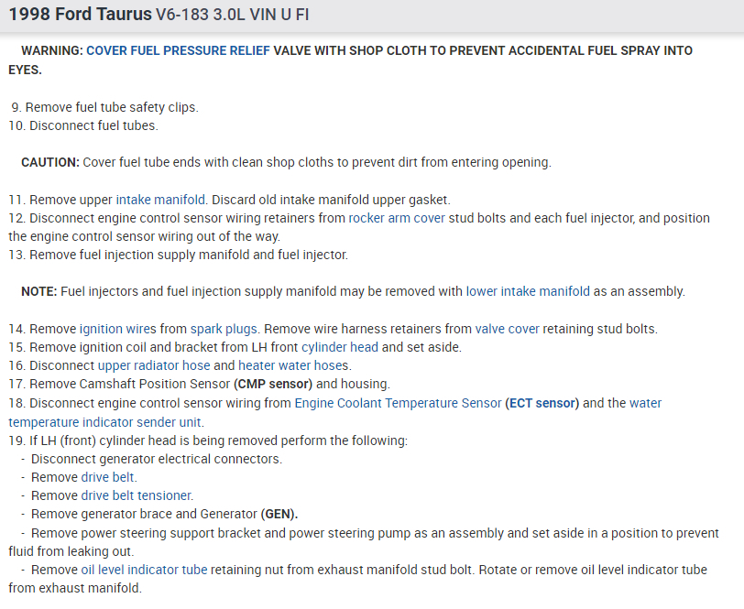The image size is (744, 609).
Task: Click the intake manifold link in step 11
Action: 160,199
